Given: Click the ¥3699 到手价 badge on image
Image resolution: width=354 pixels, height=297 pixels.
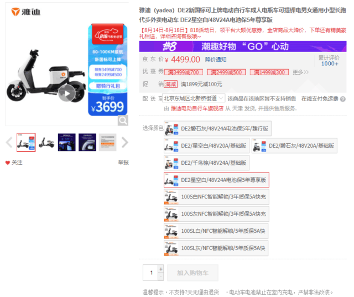Looking at the screenshot, I should [108, 105].
